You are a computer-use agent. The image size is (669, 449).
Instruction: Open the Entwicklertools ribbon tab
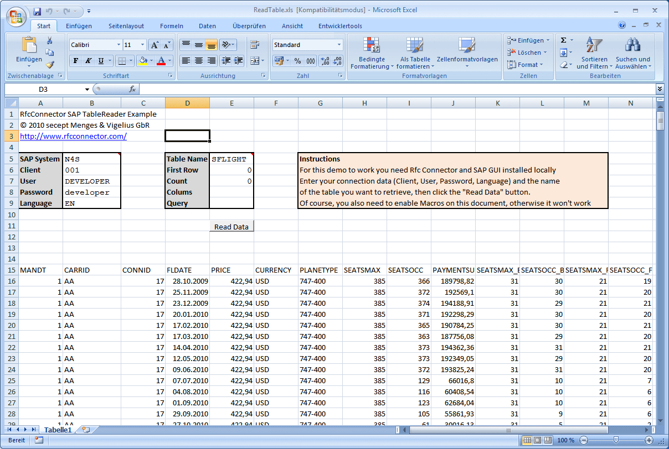340,26
